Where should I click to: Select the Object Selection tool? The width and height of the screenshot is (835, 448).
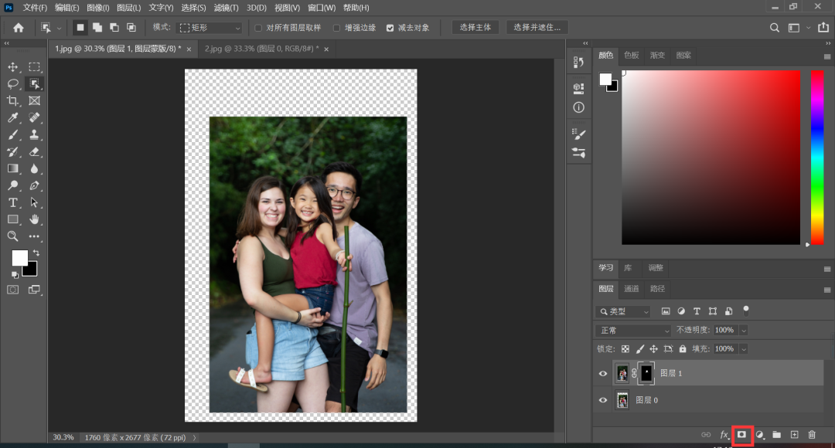(35, 83)
